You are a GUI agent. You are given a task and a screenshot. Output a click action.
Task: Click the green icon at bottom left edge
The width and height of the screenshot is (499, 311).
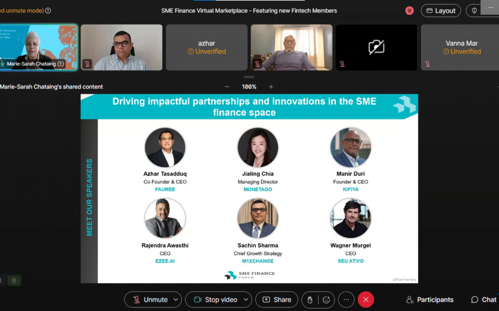point(14,281)
